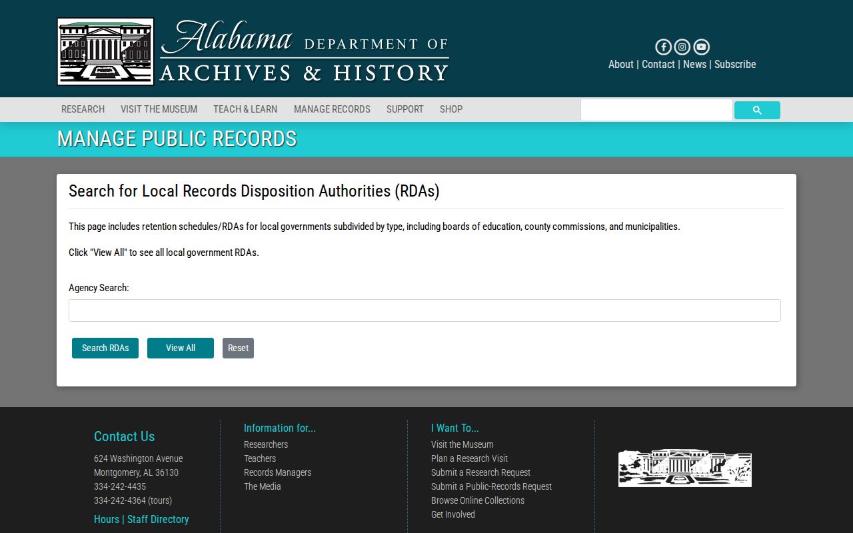The width and height of the screenshot is (853, 533).
Task: Go to Visit the Museum footer link
Action: coord(462,444)
